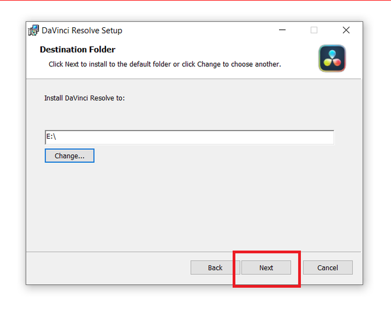The width and height of the screenshot is (391, 321).
Task: Minimize the DaVinci Resolve Setup window
Action: 282,30
